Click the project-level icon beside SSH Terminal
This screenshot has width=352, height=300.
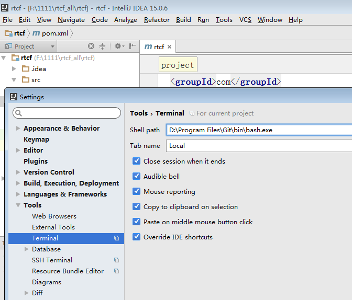pyautogui.click(x=116, y=260)
